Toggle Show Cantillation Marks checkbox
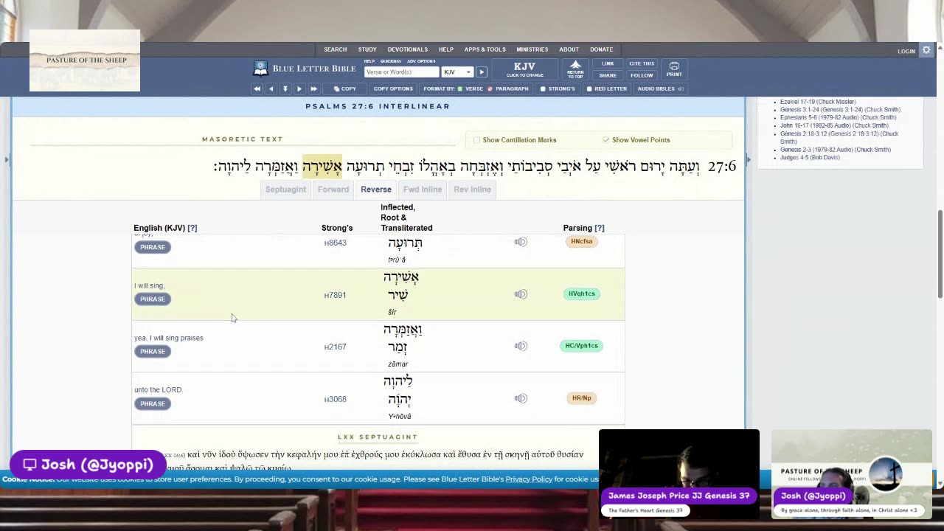Screen dimensions: 944x531 pos(476,140)
